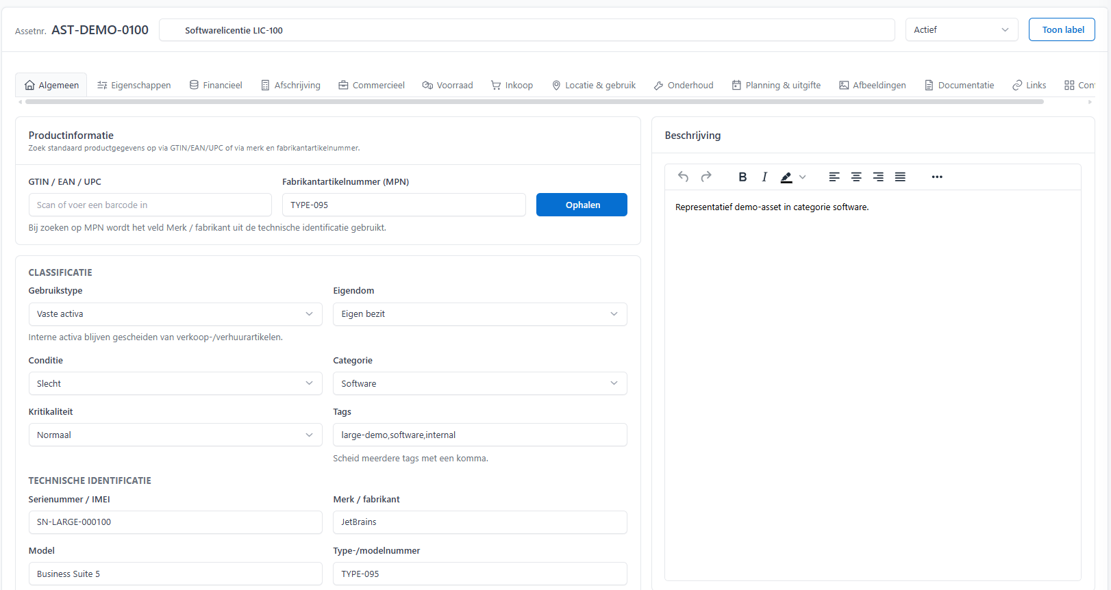Viewport: 1111px width, 590px height.
Task: Switch to the Eigenschappen tab
Action: pyautogui.click(x=134, y=85)
